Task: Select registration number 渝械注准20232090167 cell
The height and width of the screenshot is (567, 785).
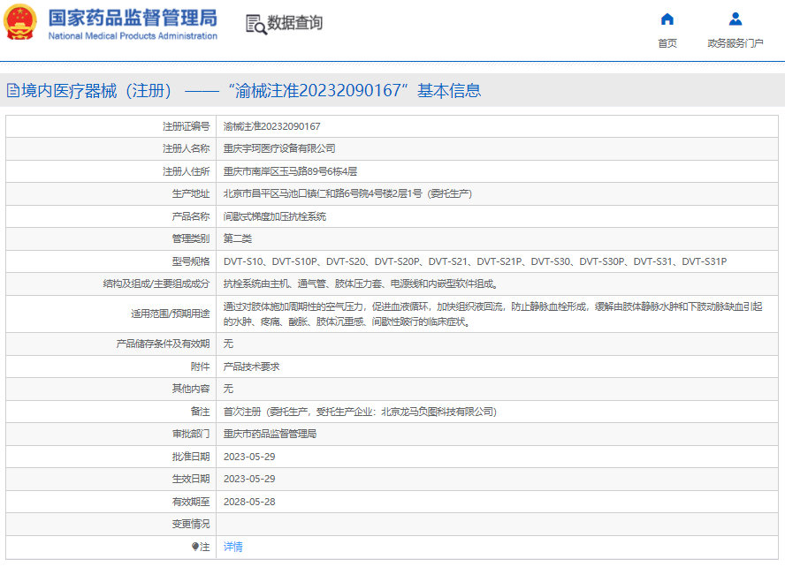Action: [x=272, y=126]
